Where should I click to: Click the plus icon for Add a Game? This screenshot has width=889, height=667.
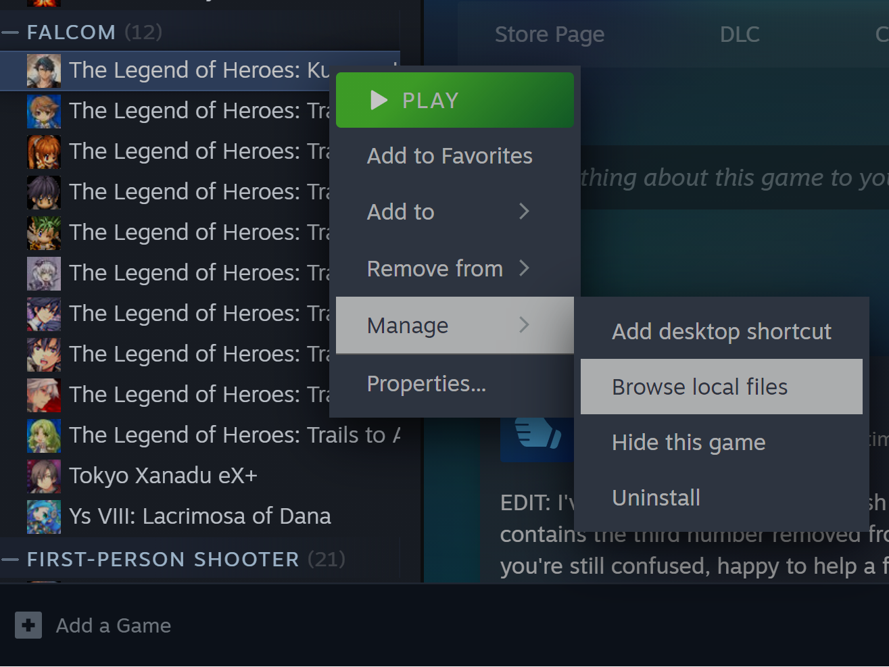click(x=28, y=626)
